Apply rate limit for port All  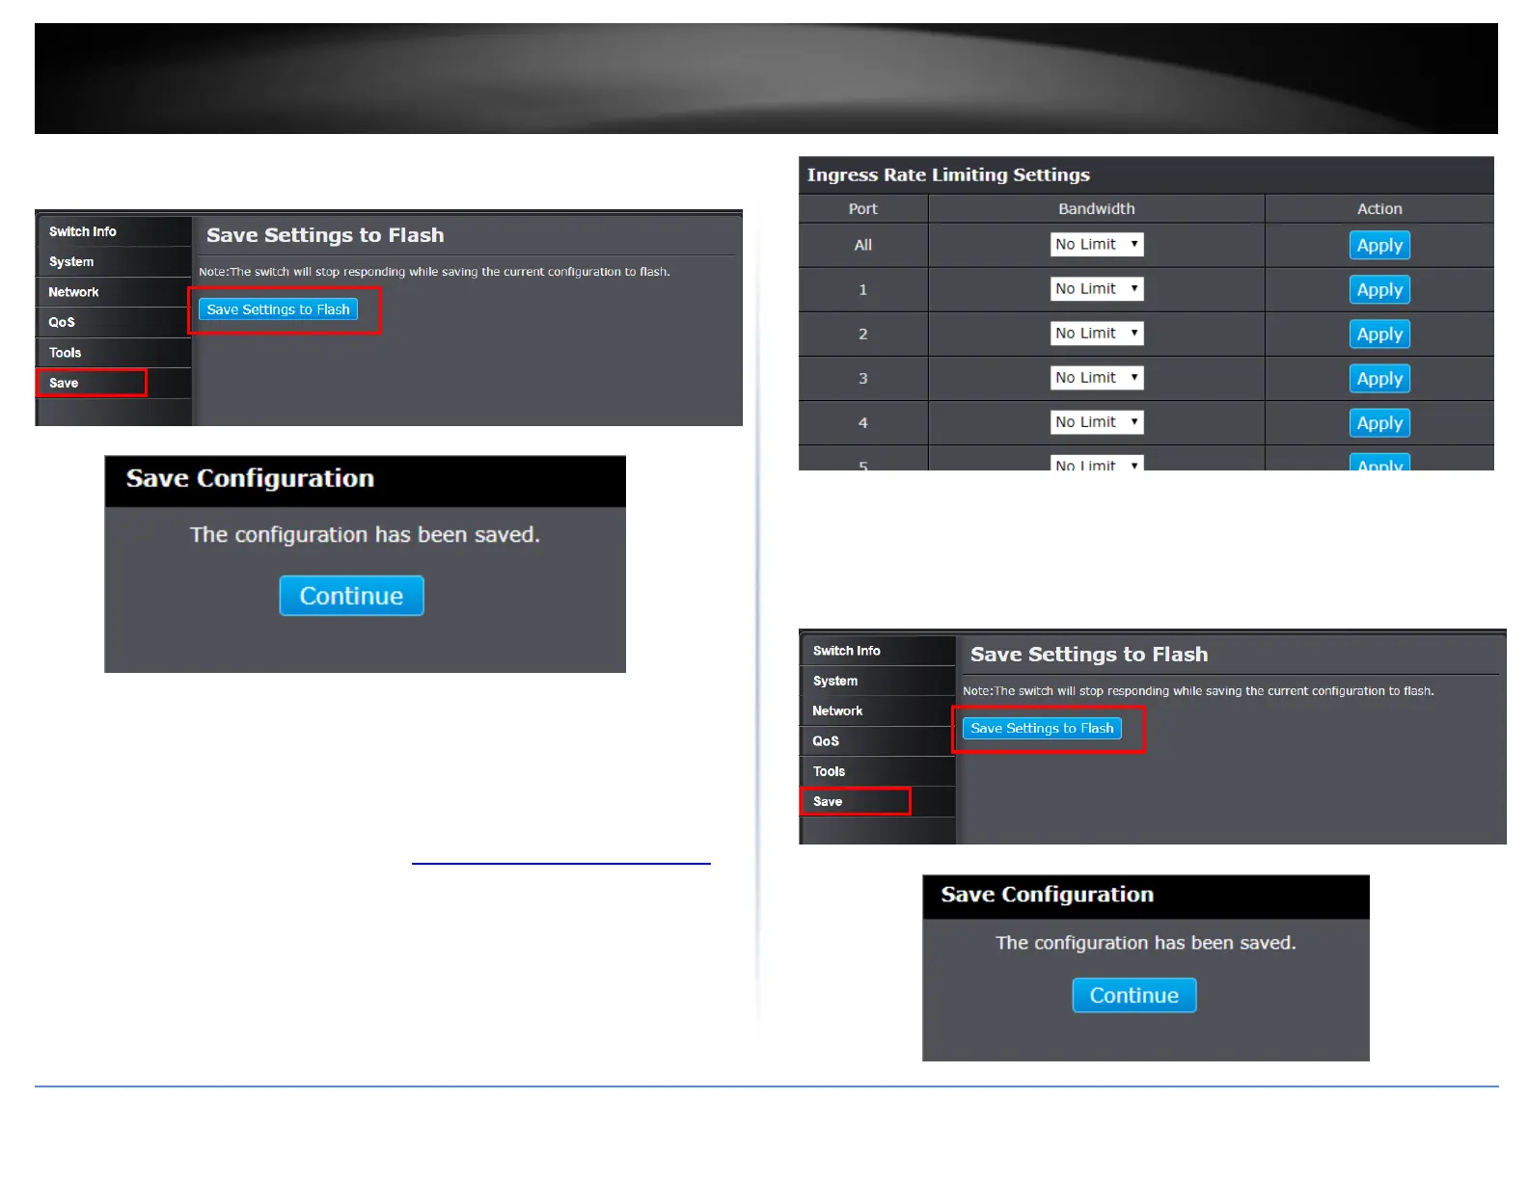1379,246
